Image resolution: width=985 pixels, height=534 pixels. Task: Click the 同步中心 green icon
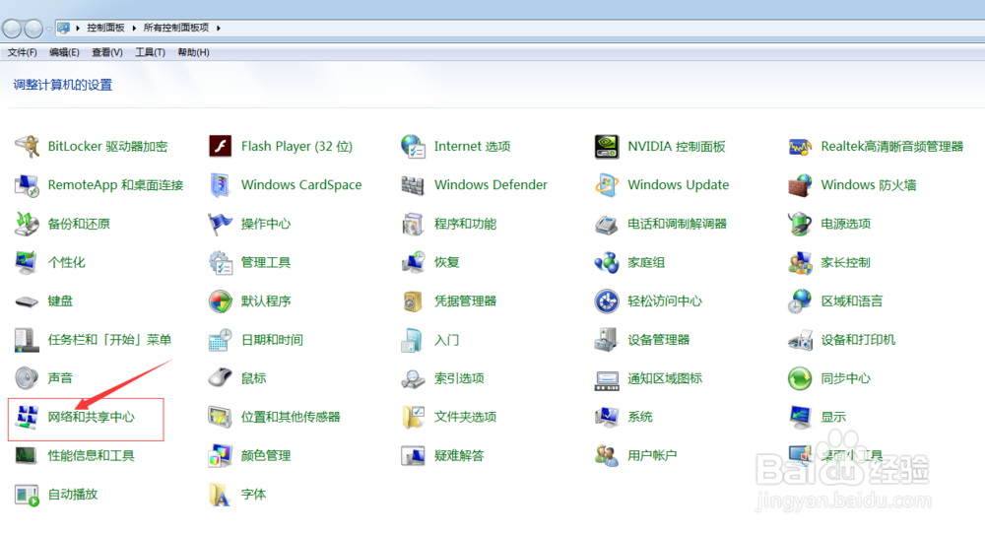point(800,378)
